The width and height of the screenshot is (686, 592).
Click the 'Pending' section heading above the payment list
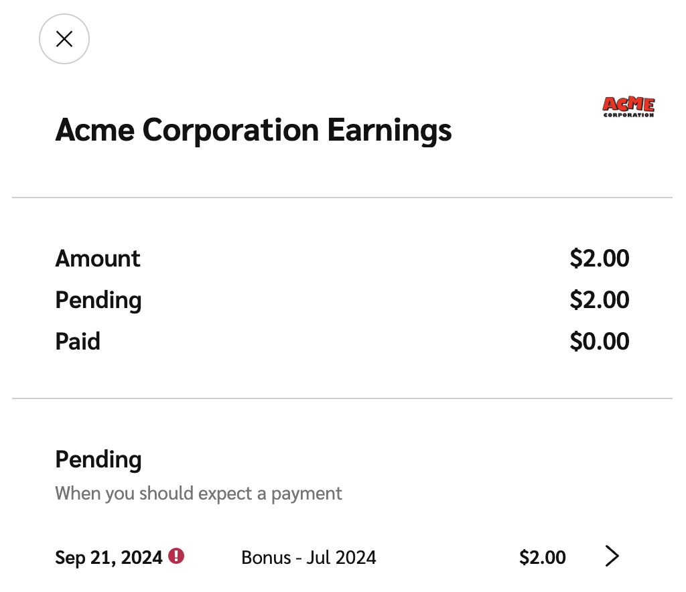coord(98,459)
